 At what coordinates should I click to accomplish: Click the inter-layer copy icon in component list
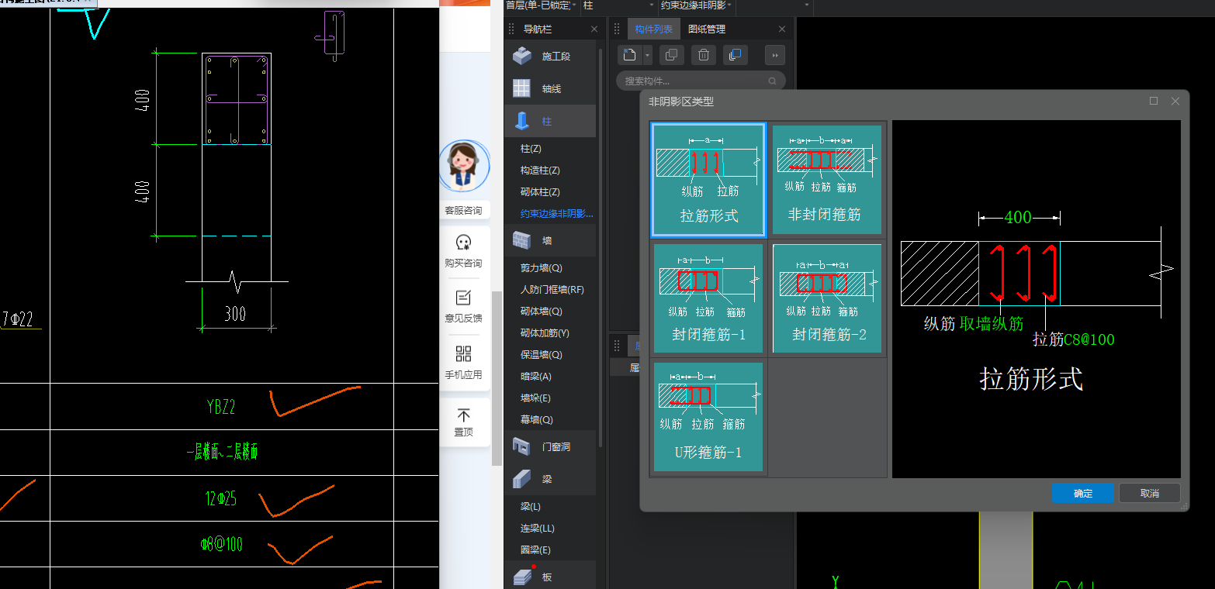click(x=735, y=54)
